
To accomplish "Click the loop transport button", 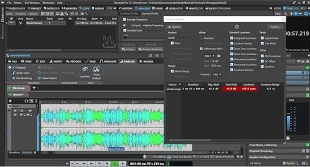I will 99,164.
